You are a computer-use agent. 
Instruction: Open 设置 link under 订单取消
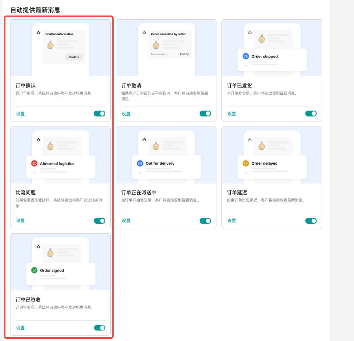pyautogui.click(x=126, y=114)
